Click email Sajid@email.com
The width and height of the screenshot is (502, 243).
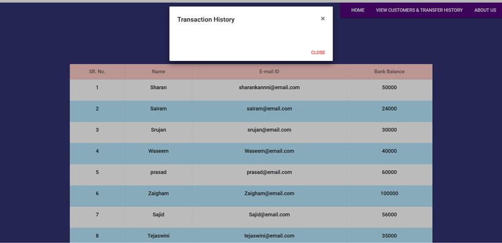coord(269,215)
